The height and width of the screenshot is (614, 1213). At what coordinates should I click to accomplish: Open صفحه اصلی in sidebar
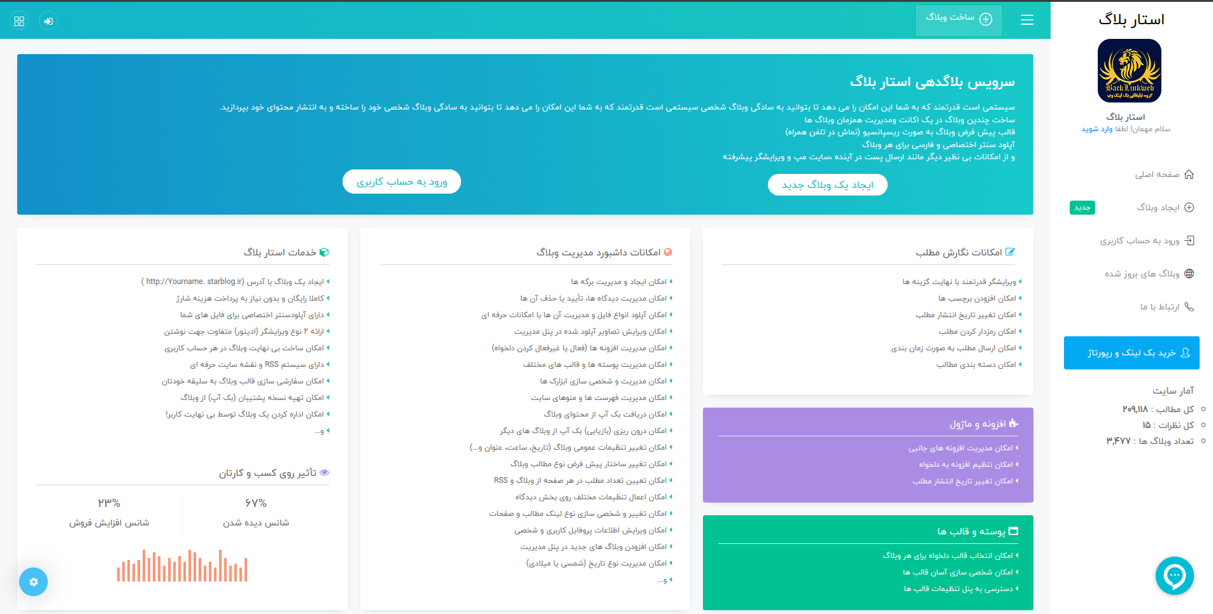tap(1157, 175)
